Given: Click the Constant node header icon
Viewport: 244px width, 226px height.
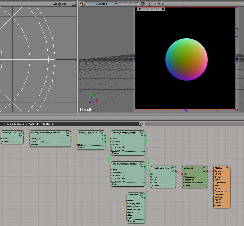Looking at the screenshot, I should (x=204, y=168).
